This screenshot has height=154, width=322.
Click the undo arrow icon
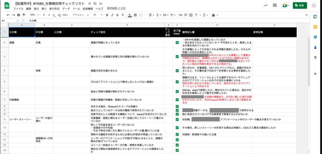[8, 15]
